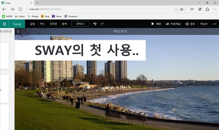Open the browser settings ellipsis menu
The height and width of the screenshot is (130, 219).
(215, 9)
